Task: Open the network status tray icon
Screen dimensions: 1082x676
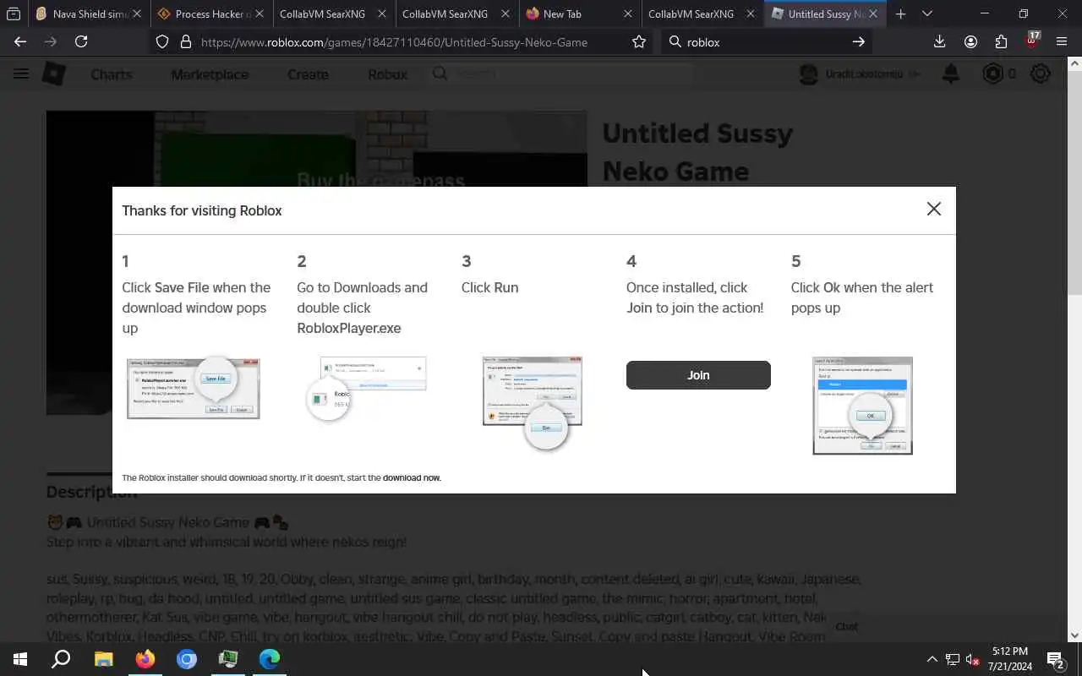Action: point(953,659)
